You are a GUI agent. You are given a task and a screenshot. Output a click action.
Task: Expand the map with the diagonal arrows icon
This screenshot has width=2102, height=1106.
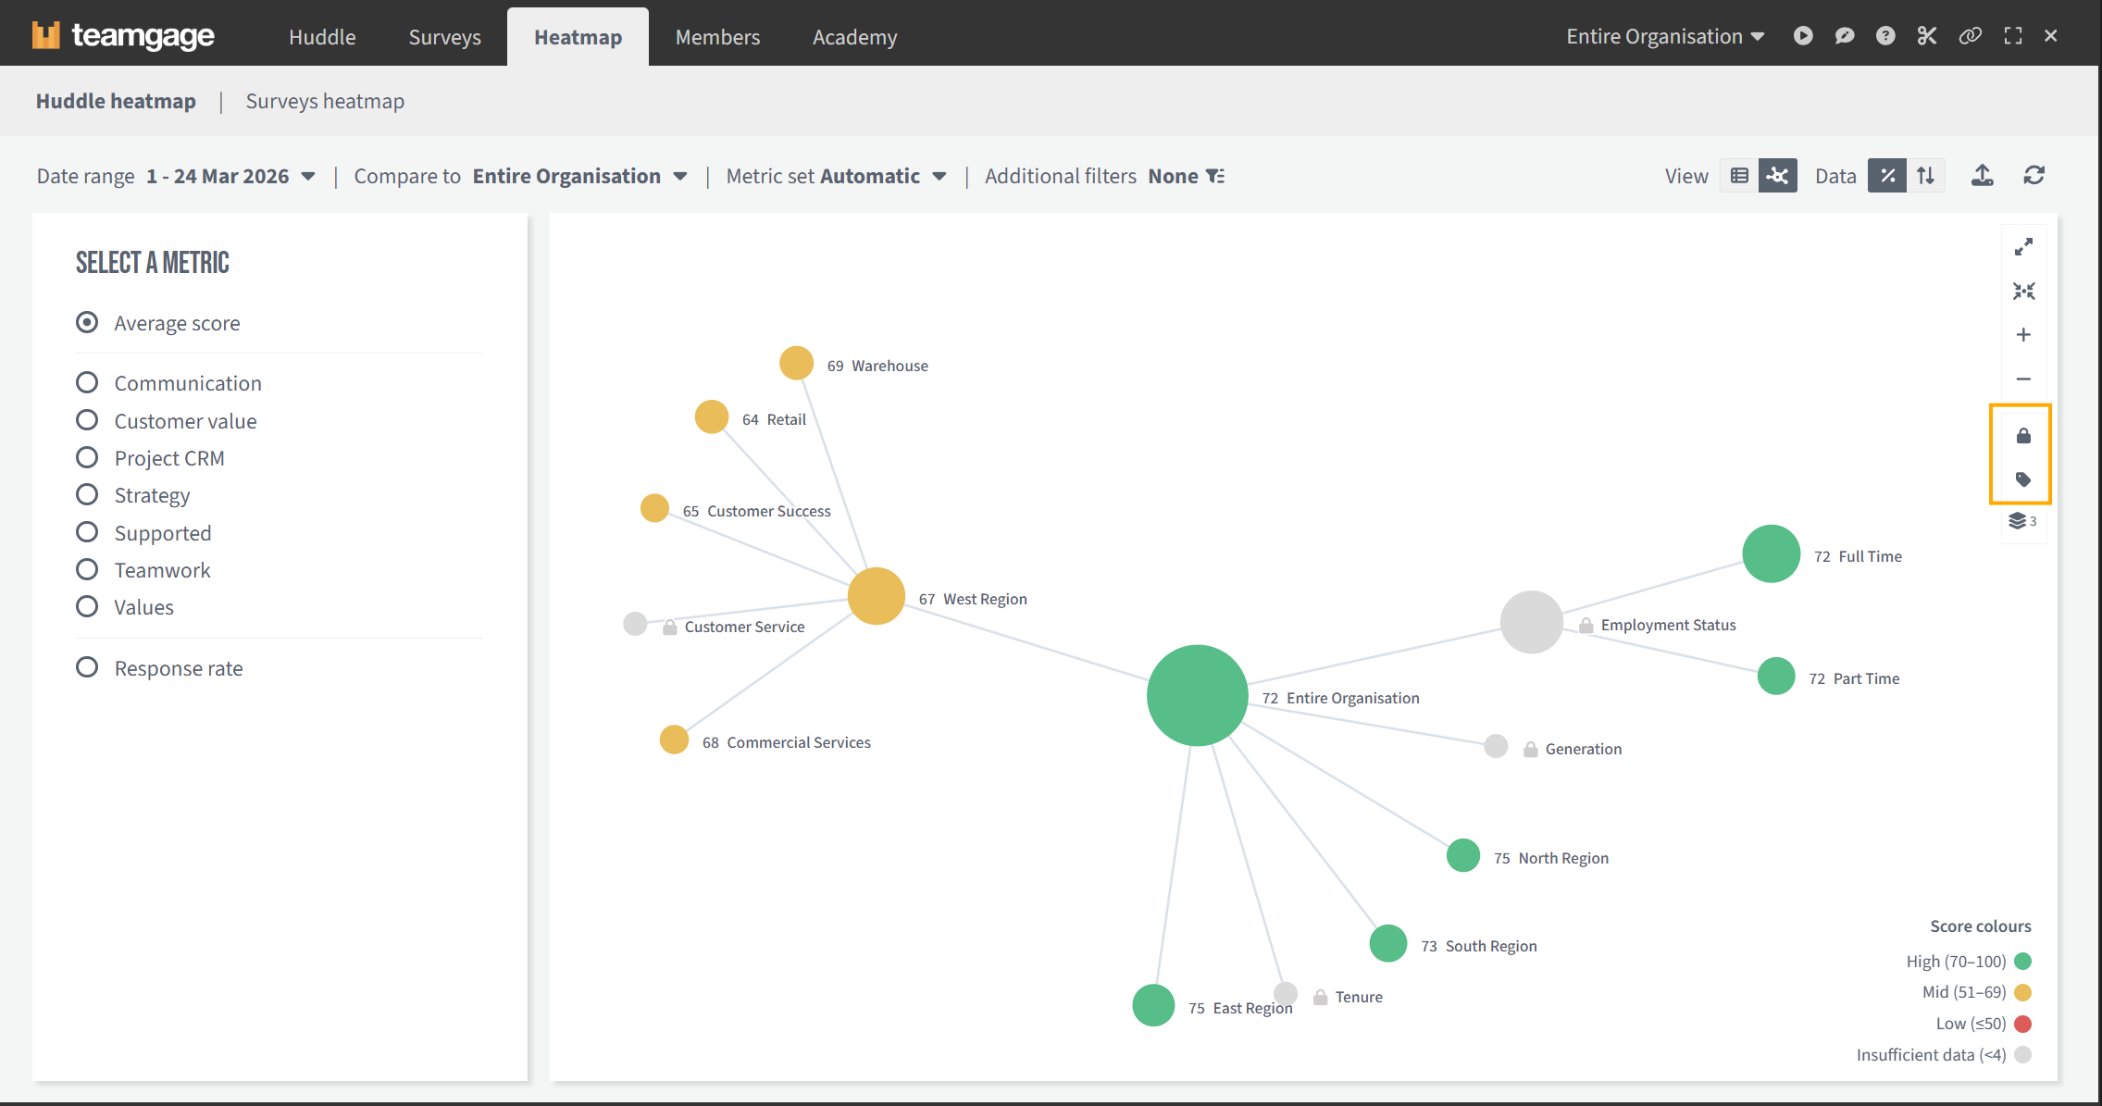(2023, 247)
